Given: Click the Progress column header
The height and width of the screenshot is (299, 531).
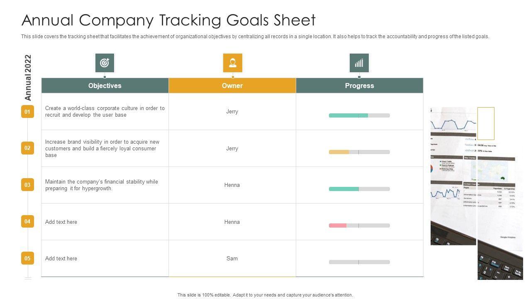Looking at the screenshot, I should [x=360, y=86].
